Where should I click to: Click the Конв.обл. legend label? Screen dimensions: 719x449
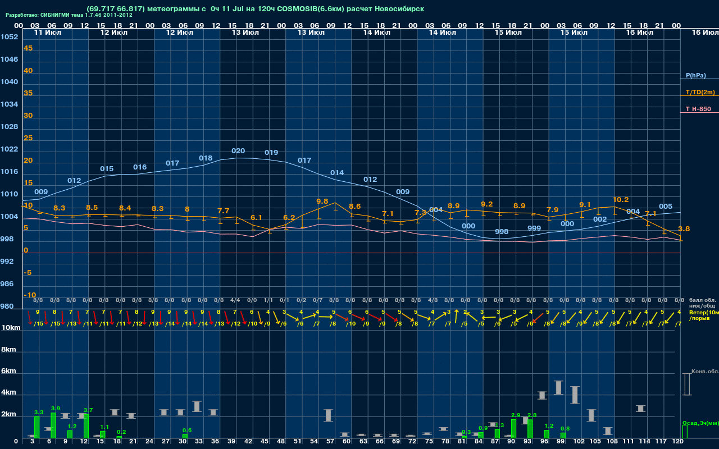coord(705,372)
